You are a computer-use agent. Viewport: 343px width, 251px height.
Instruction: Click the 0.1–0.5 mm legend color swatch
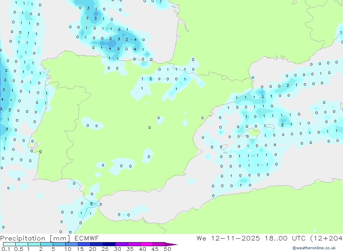[9, 244]
